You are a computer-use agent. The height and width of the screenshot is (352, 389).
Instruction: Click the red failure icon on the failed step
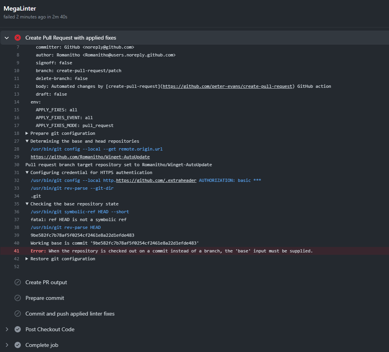(17, 38)
